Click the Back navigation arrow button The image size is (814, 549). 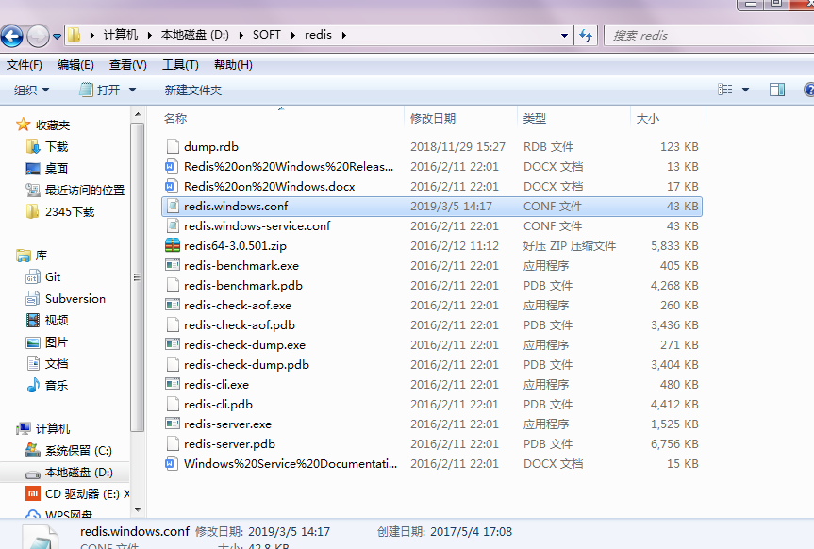(11, 37)
